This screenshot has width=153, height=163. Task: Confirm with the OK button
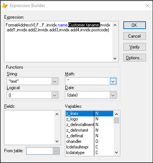click(x=134, y=25)
